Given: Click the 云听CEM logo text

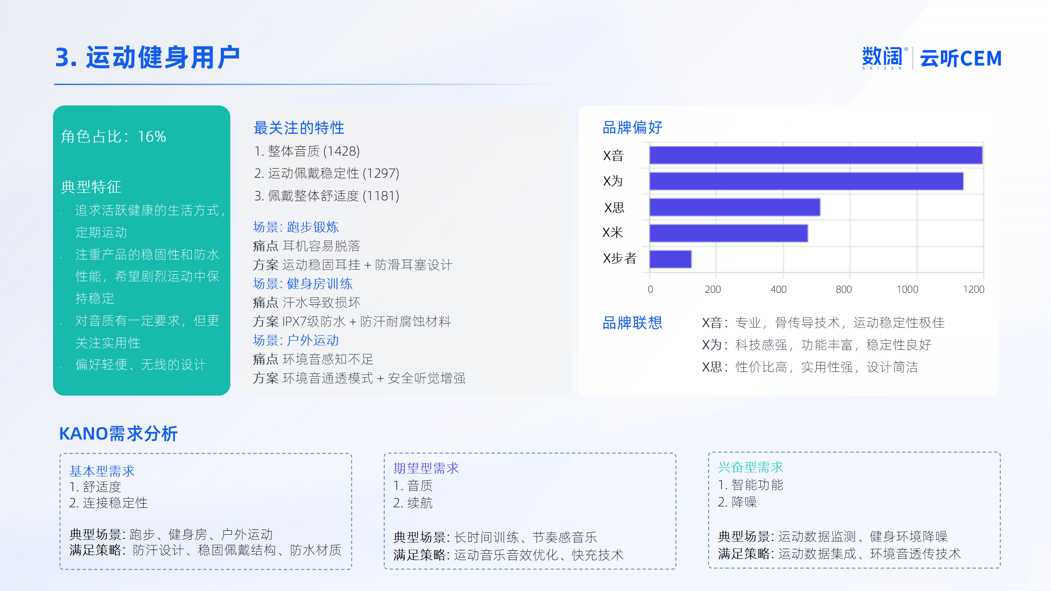Looking at the screenshot, I should click(x=960, y=58).
